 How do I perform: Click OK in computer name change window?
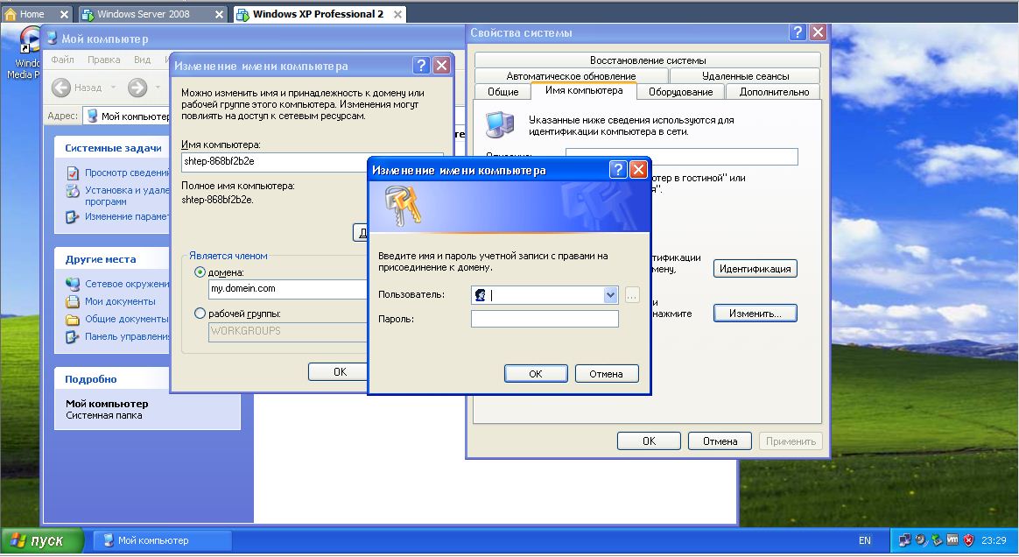[x=338, y=371]
